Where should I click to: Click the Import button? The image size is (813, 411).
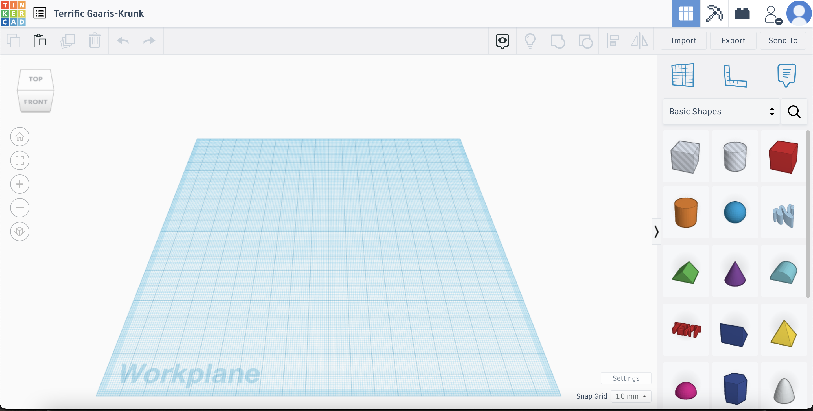[x=683, y=40]
